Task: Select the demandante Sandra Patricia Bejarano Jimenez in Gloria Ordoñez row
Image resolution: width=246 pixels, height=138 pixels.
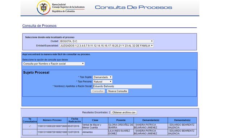Action: [151, 126]
